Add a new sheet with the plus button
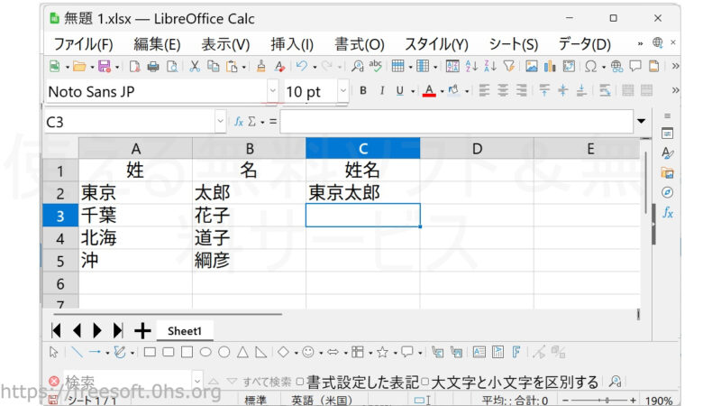 coord(142,330)
